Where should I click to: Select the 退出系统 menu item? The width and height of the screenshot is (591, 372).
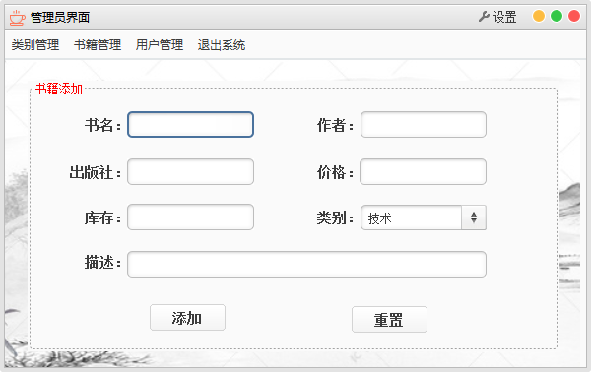[222, 45]
